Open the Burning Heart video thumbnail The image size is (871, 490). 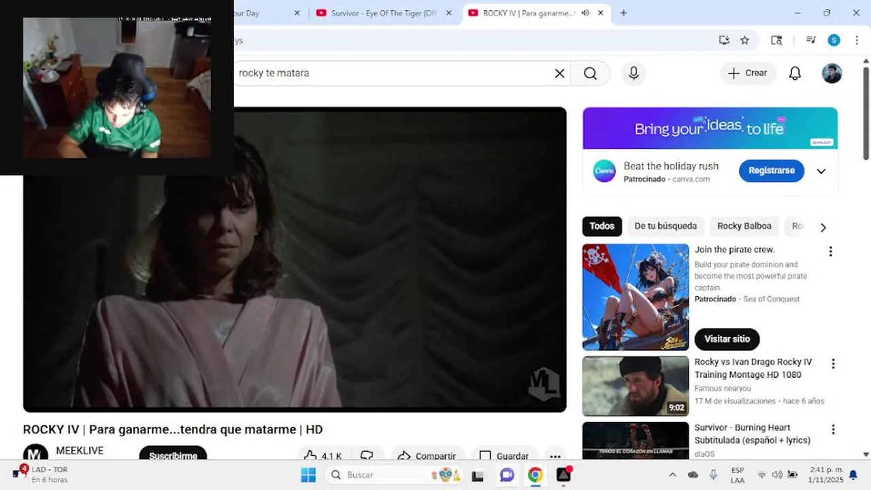(x=636, y=440)
